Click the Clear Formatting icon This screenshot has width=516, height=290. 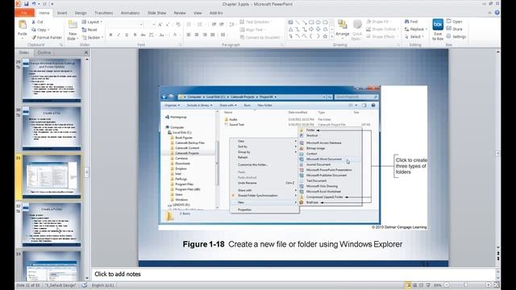(x=178, y=24)
